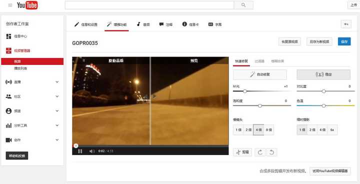Select 1倍 under 慢镜头 slow motion
This screenshot has width=360, height=184.
pos(238,130)
